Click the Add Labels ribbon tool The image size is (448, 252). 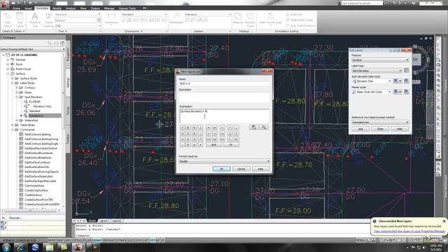coord(8,20)
